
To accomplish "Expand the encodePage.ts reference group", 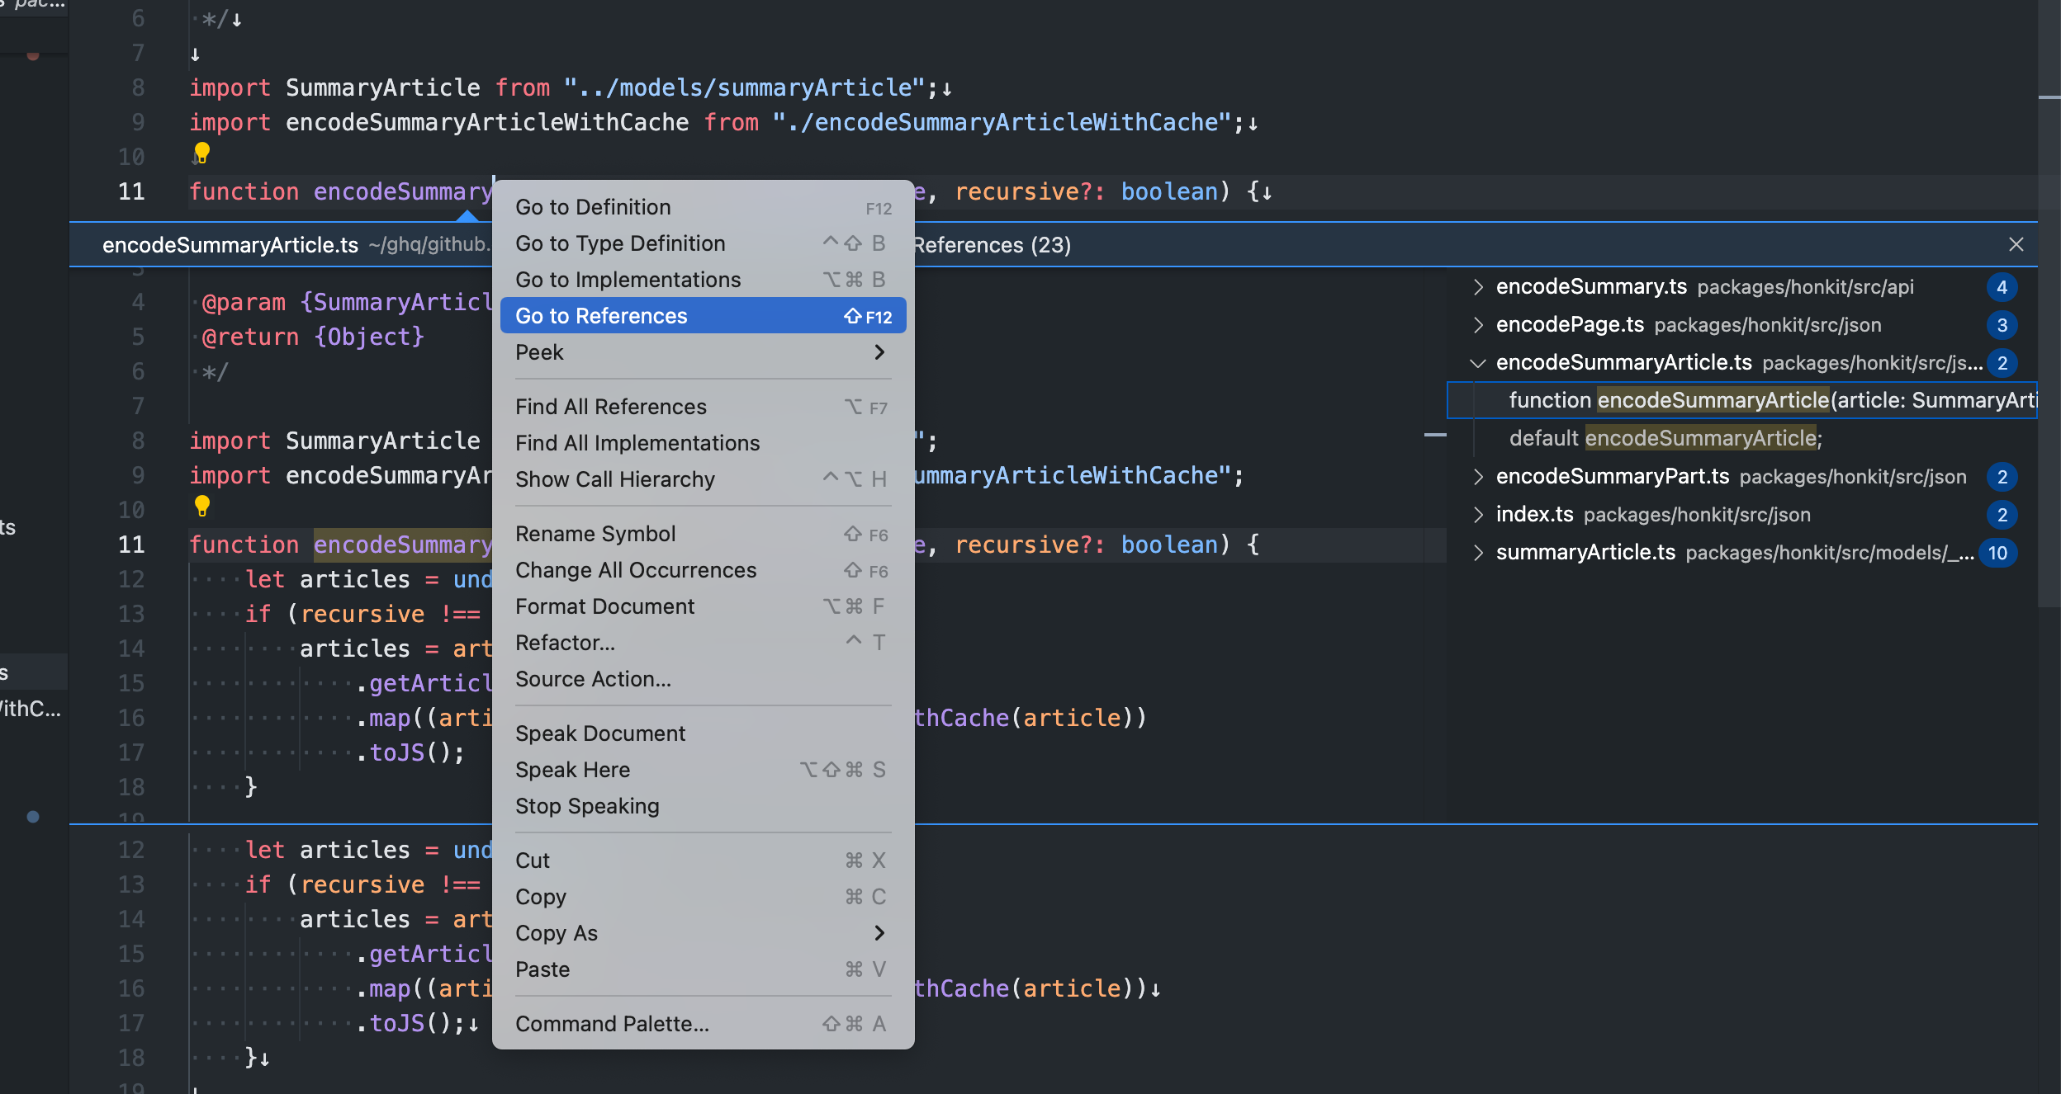I will coord(1478,325).
